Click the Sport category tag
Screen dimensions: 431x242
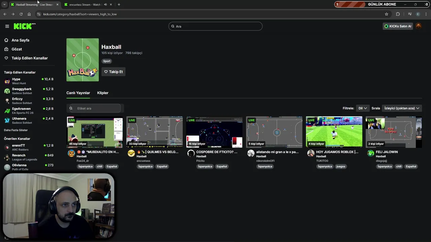(x=107, y=61)
